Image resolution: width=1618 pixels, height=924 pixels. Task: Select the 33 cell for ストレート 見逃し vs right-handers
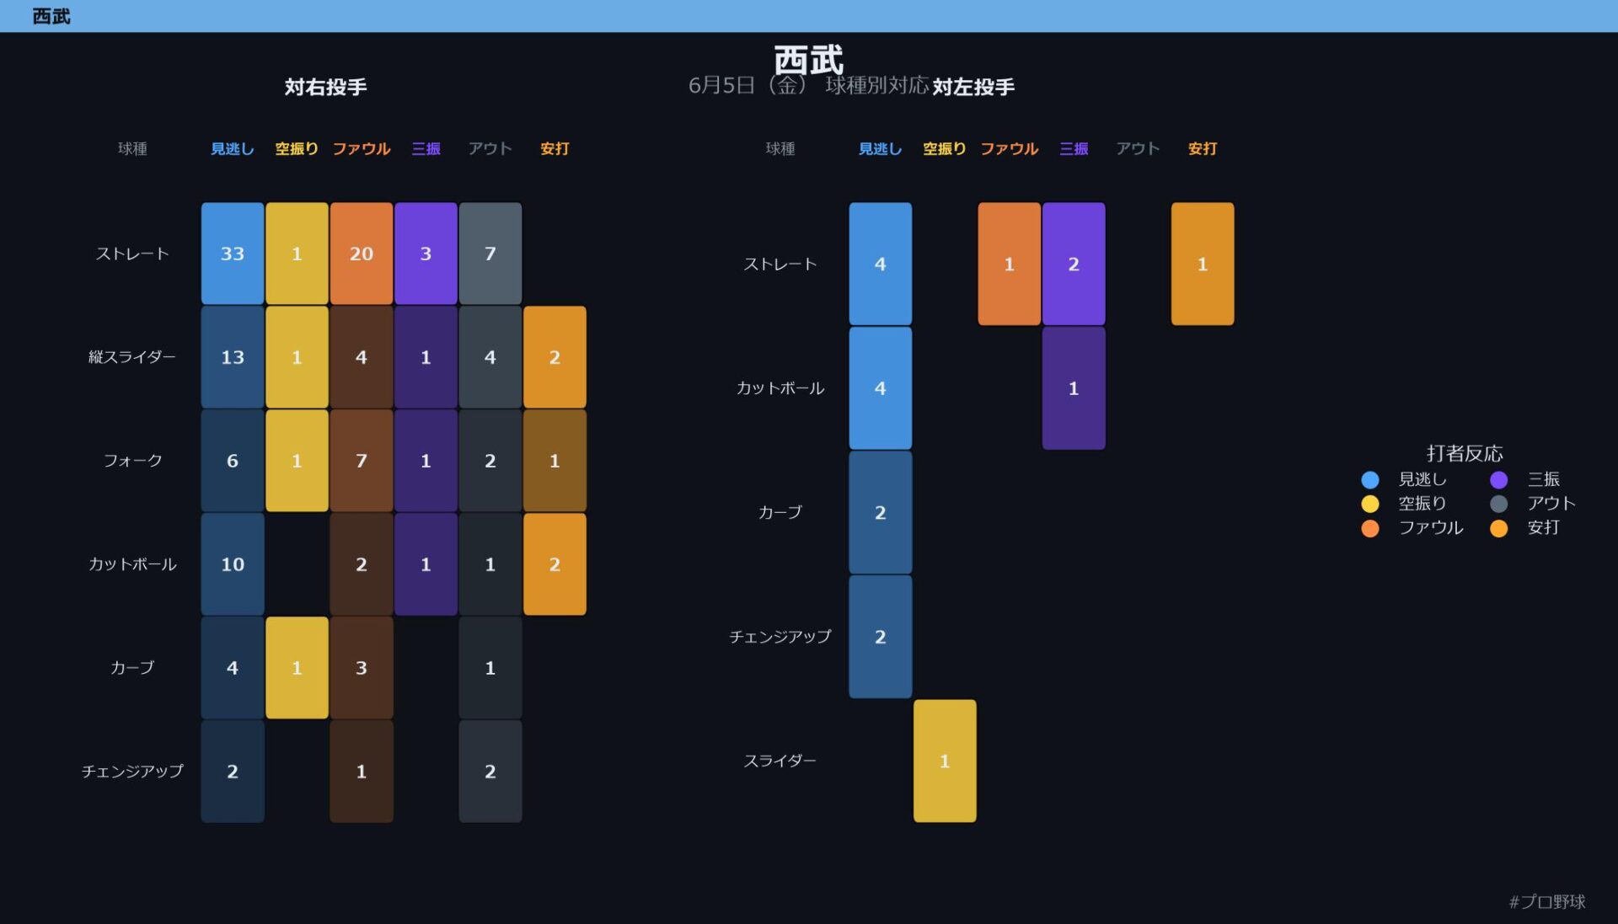pyautogui.click(x=233, y=254)
